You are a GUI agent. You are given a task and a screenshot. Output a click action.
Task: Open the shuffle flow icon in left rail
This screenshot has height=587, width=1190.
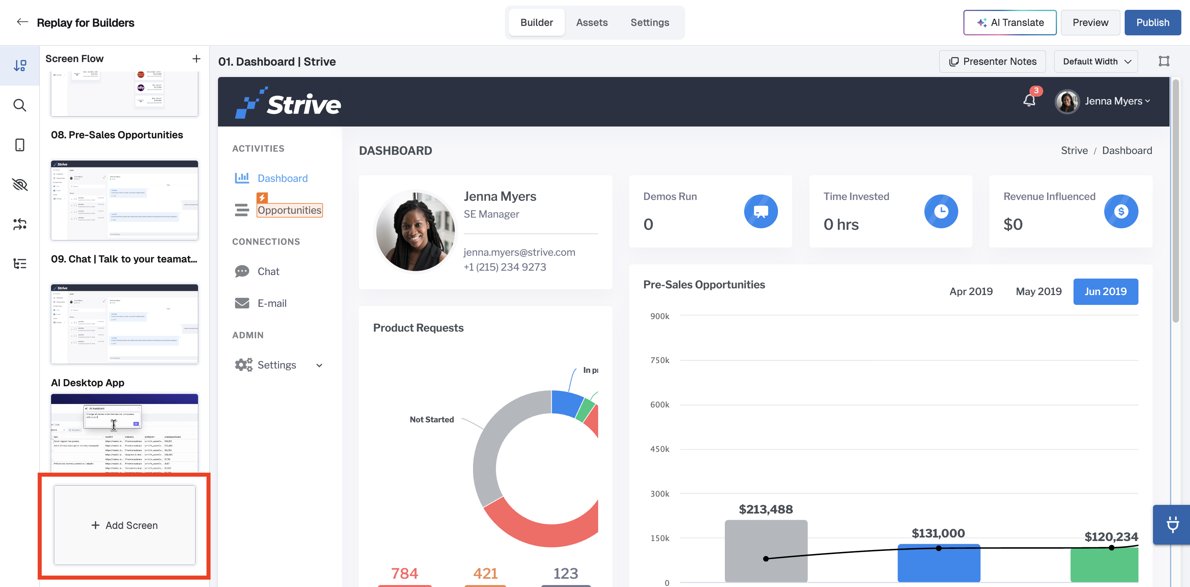(20, 224)
